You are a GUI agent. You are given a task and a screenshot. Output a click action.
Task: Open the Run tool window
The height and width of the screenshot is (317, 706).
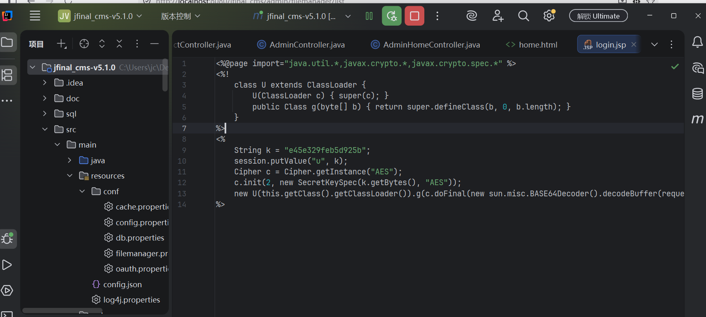click(7, 265)
